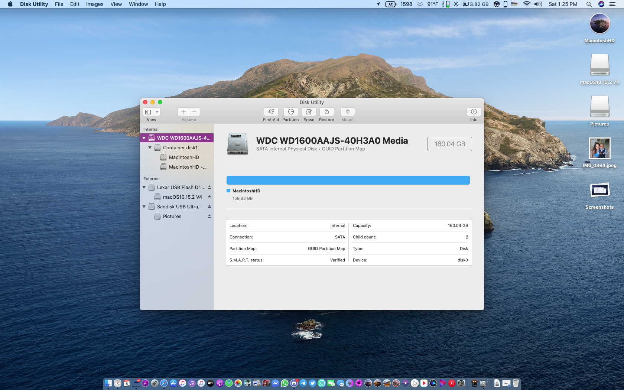
Task: Open Spotlight search magnifier
Action: click(589, 4)
